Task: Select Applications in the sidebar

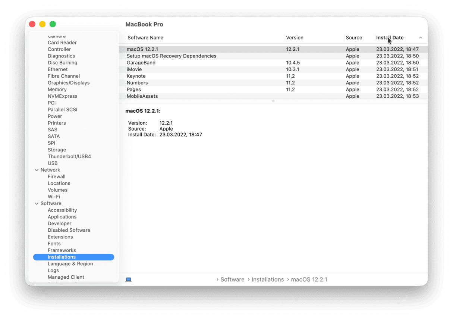Action: 62,217
